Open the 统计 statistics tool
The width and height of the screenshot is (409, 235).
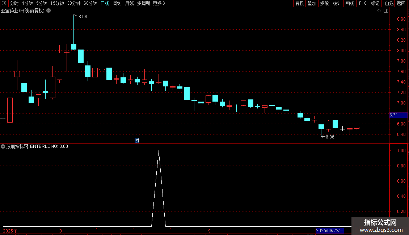point(337,3)
